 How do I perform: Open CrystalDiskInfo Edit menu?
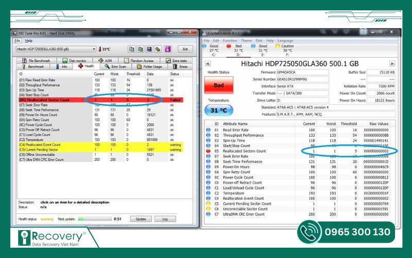[216, 41]
